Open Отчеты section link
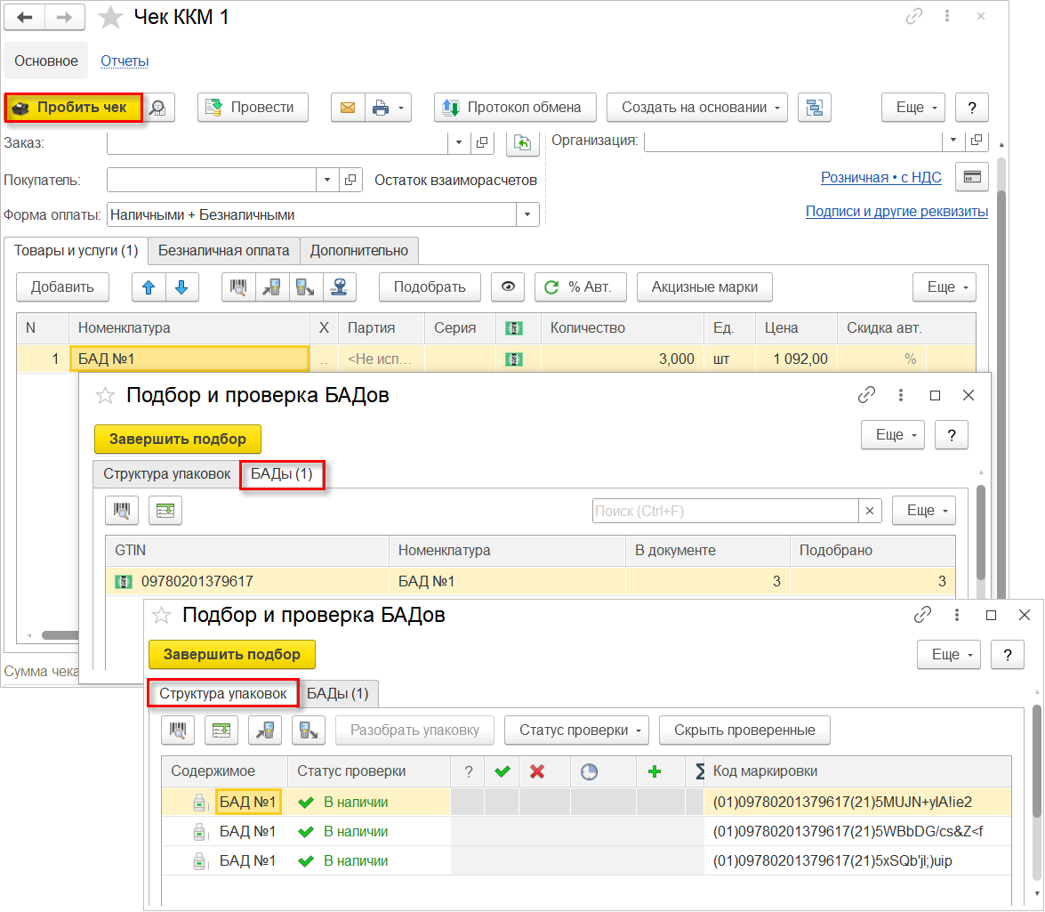 [x=125, y=61]
